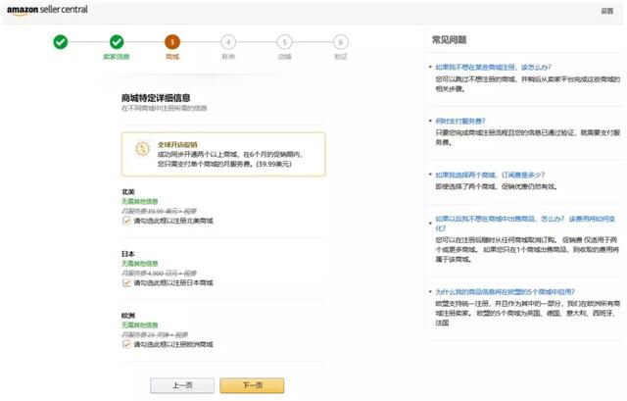Go to the 卖家信息 completed step
The image size is (627, 401).
[x=117, y=41]
